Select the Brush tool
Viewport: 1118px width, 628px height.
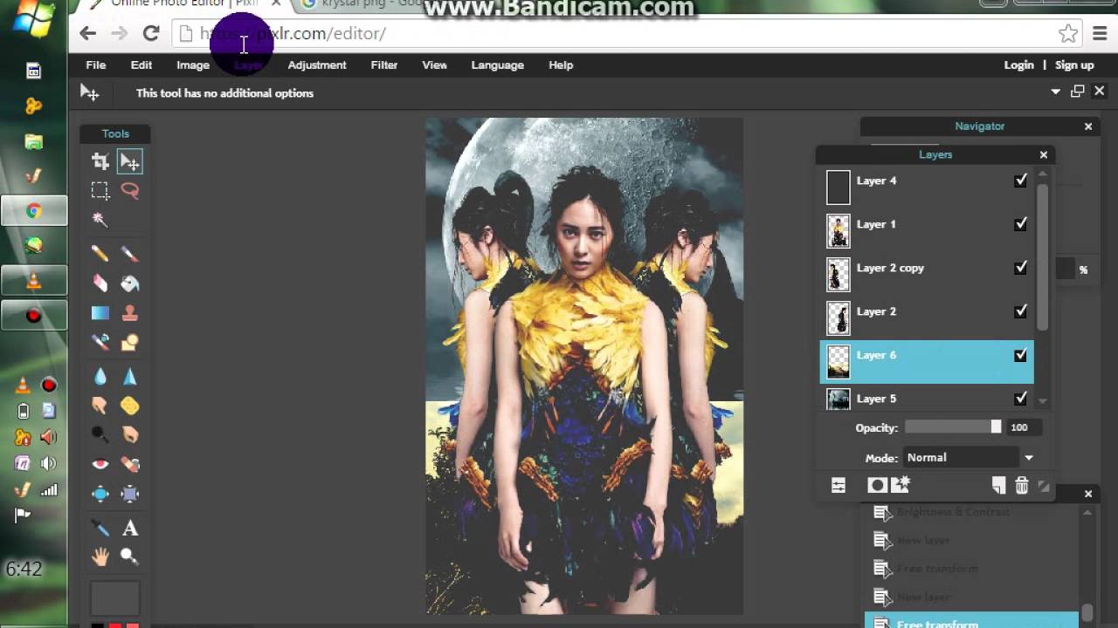pos(130,254)
